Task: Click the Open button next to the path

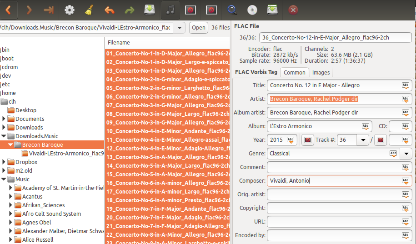Action: (x=198, y=28)
